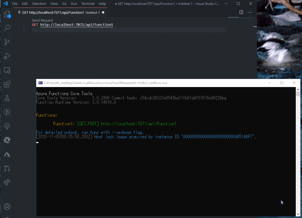302x218 pixels.
Task: Click the Split Editor icon
Action: point(241,12)
